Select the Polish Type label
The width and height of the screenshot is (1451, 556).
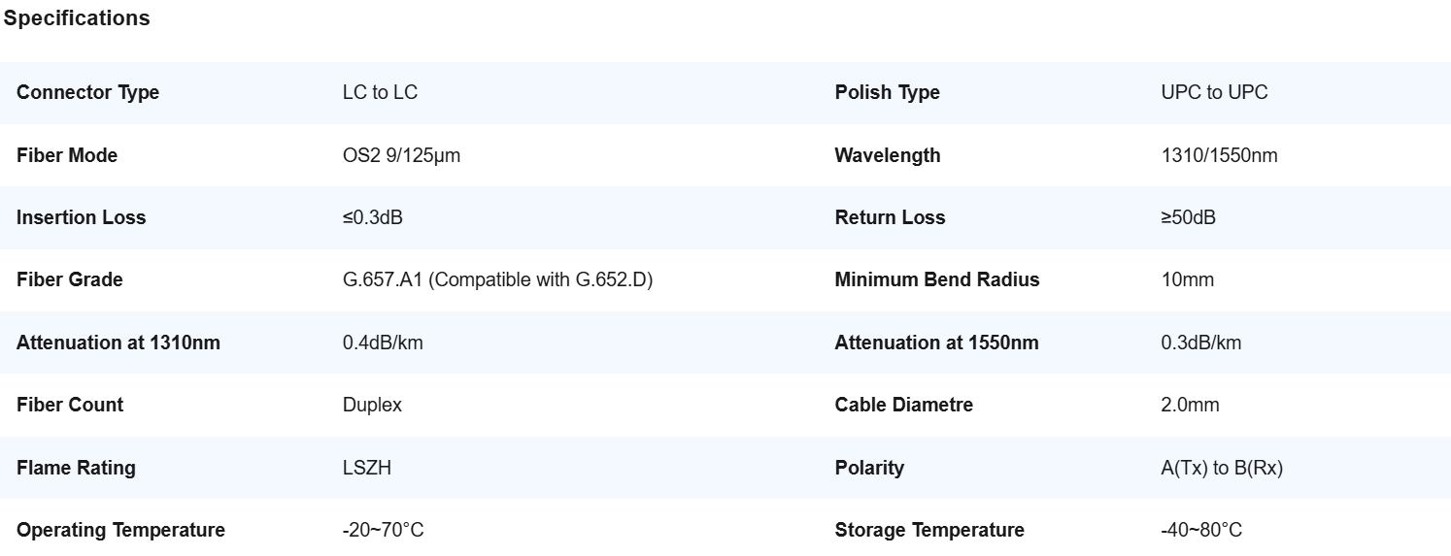887,93
